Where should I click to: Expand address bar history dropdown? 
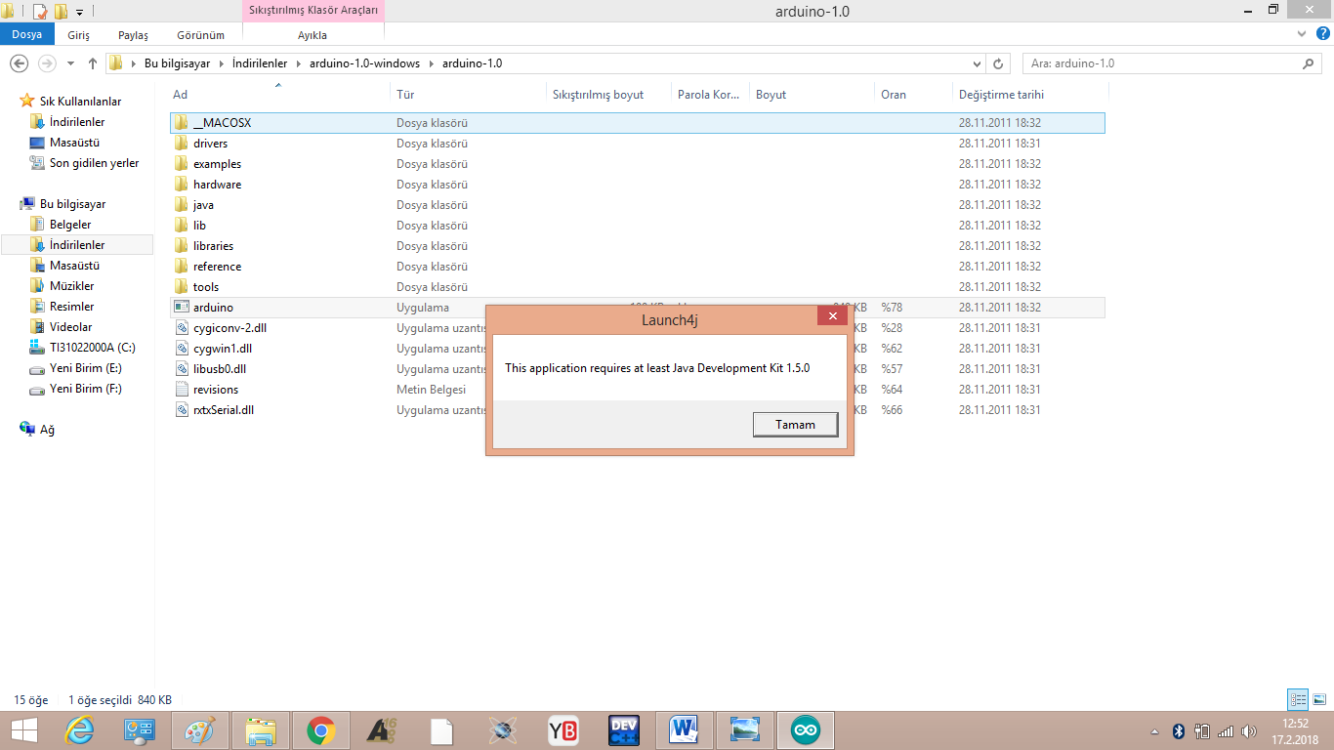pos(978,63)
